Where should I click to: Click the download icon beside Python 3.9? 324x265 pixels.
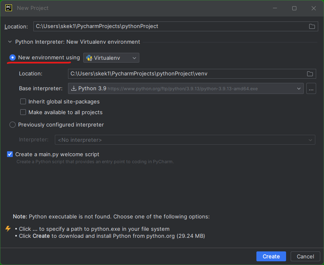click(73, 89)
